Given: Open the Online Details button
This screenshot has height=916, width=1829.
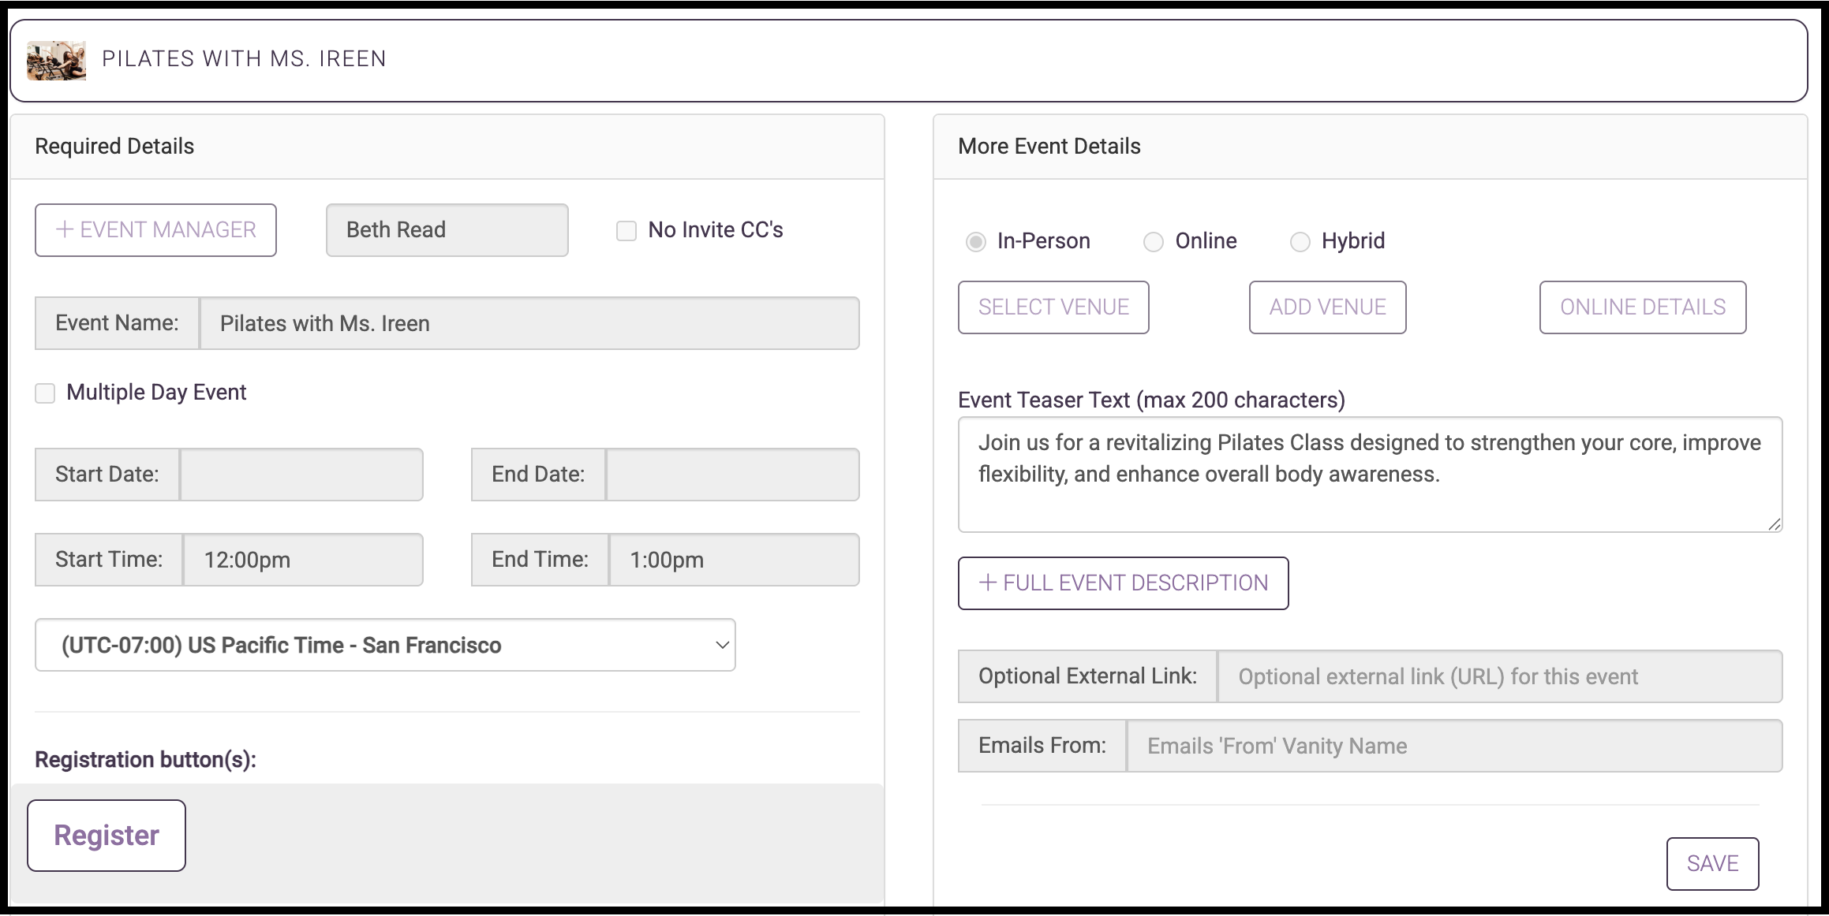Looking at the screenshot, I should [x=1643, y=307].
